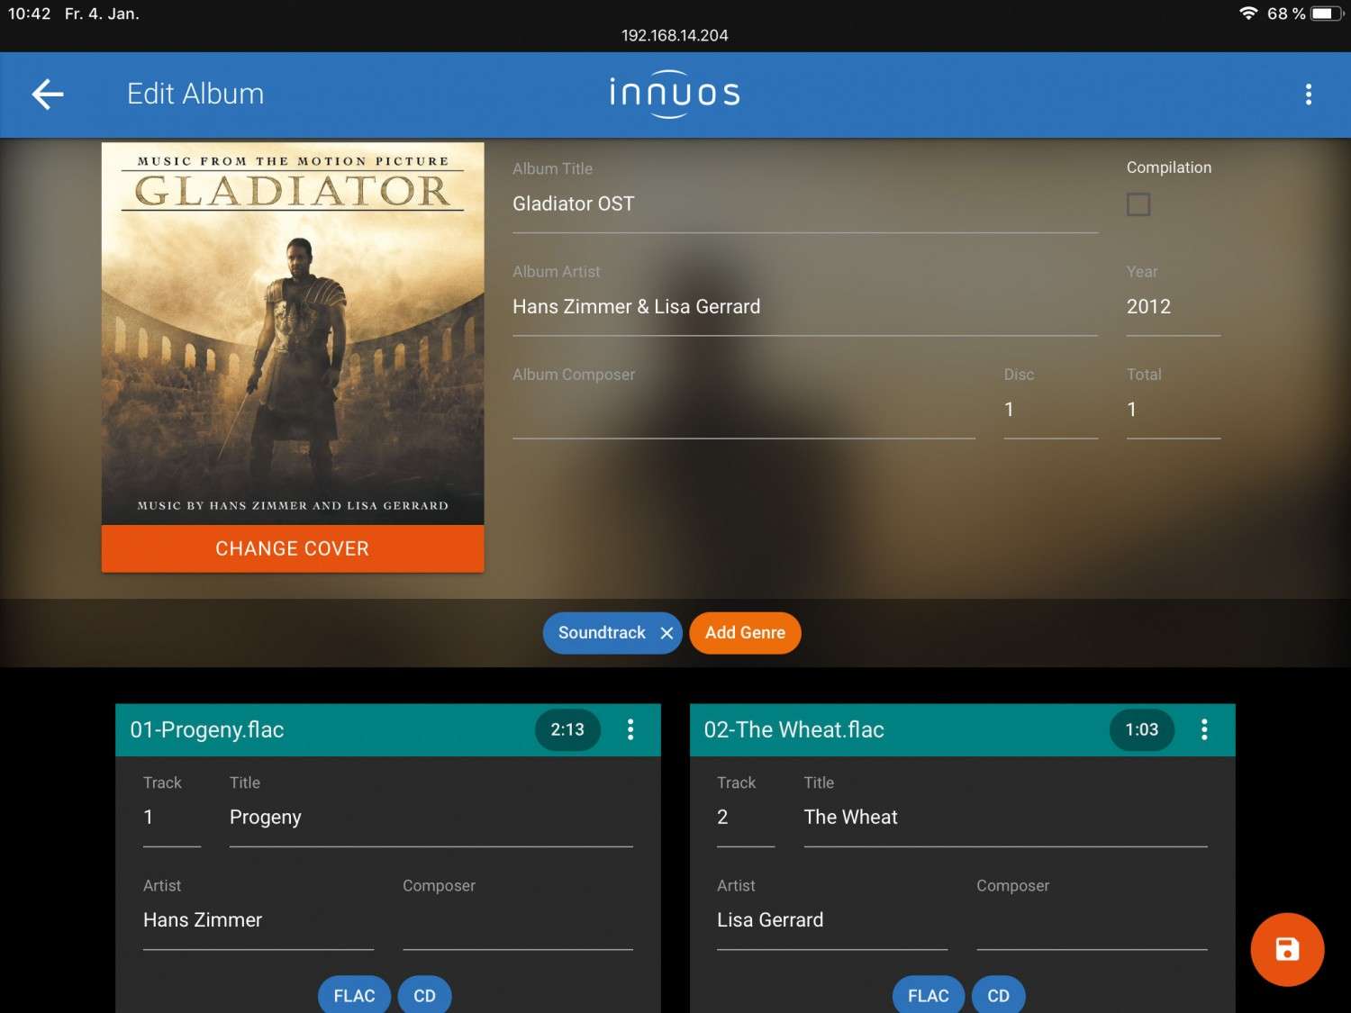Click the Gladiator album cover image

pos(293,333)
